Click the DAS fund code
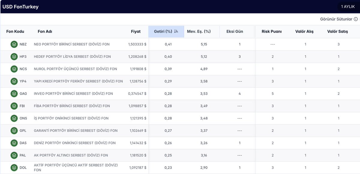Image resolution: width=360 pixels, height=174 pixels. click(x=23, y=143)
